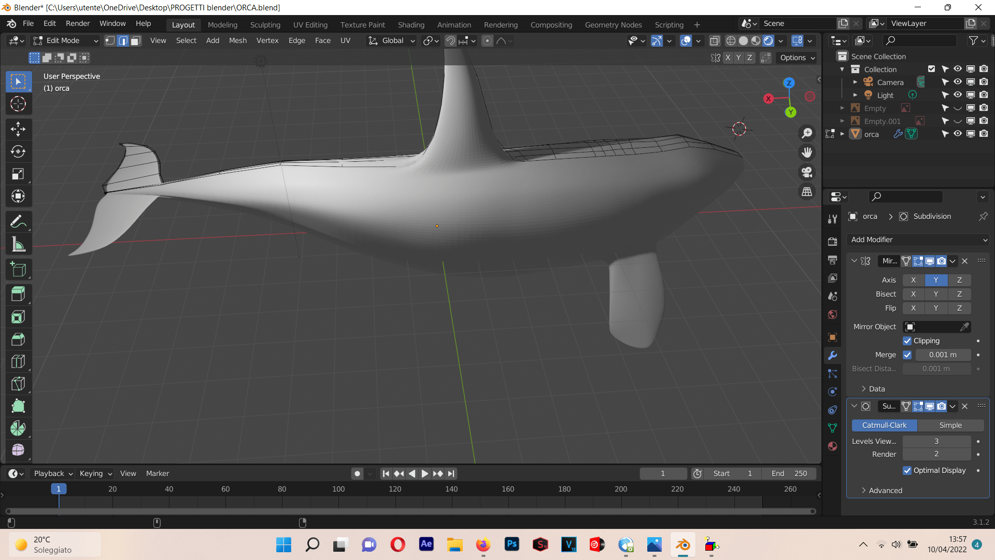Adjust the Merge distance field
The height and width of the screenshot is (560, 995).
[x=943, y=355]
